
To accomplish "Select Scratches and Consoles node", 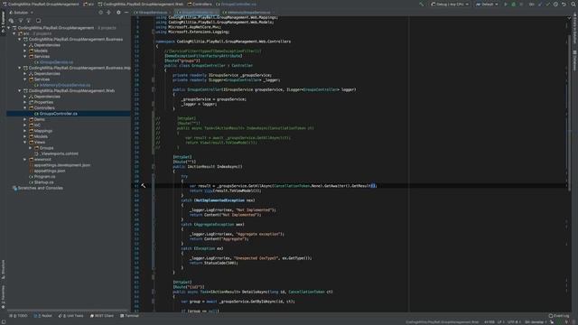I will [40, 189].
